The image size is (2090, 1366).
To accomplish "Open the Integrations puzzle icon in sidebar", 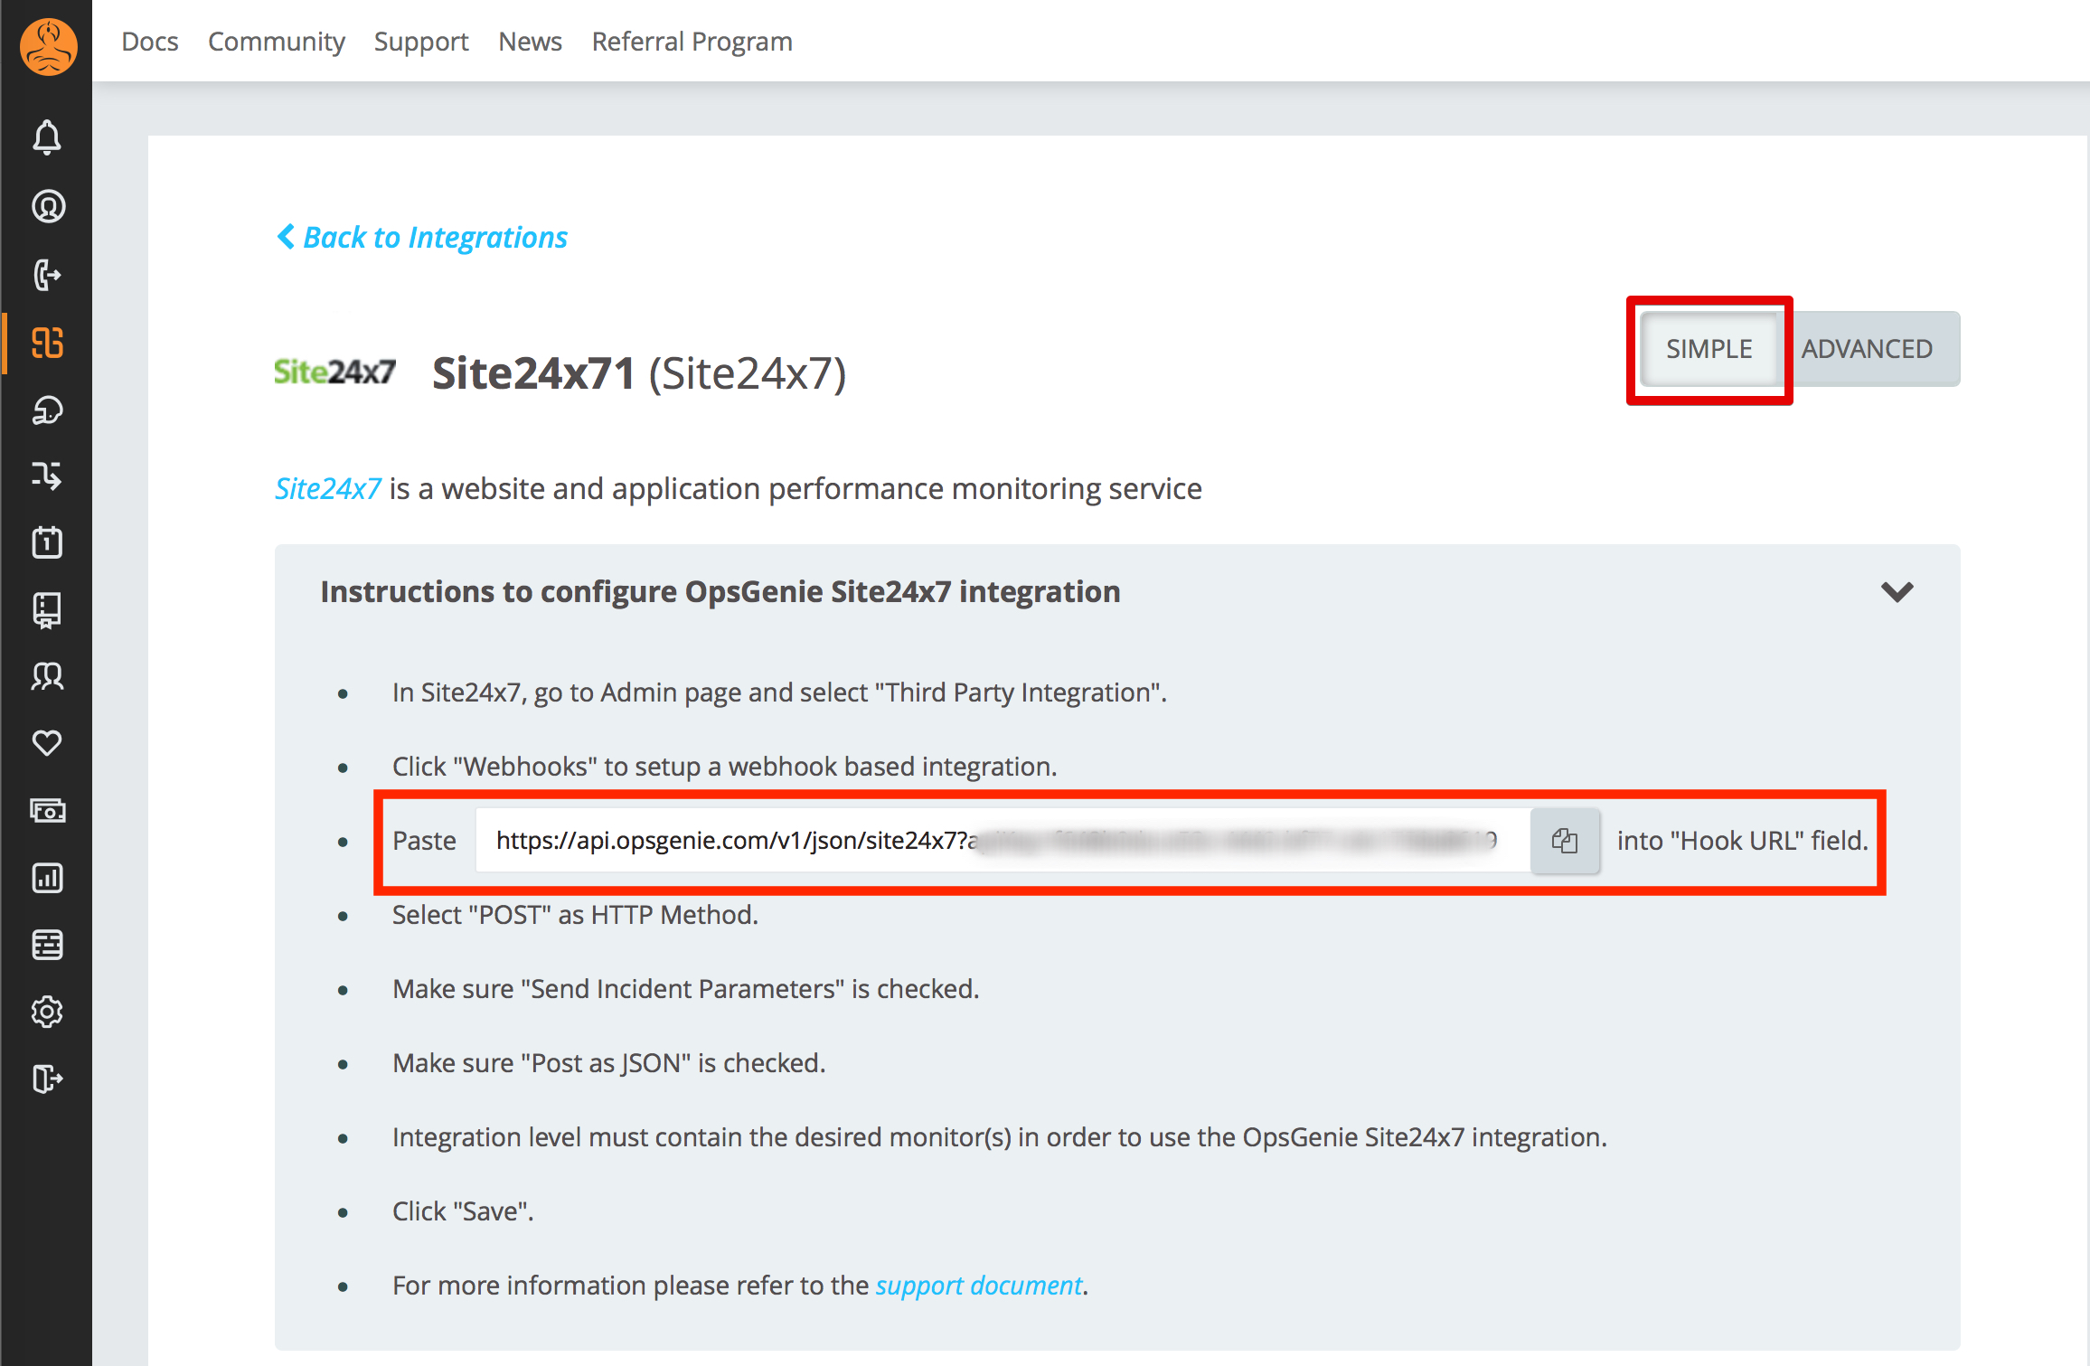I will (x=47, y=343).
